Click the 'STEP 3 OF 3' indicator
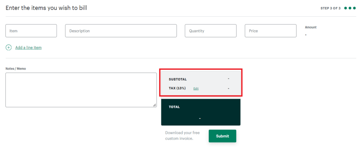 pyautogui.click(x=330, y=8)
